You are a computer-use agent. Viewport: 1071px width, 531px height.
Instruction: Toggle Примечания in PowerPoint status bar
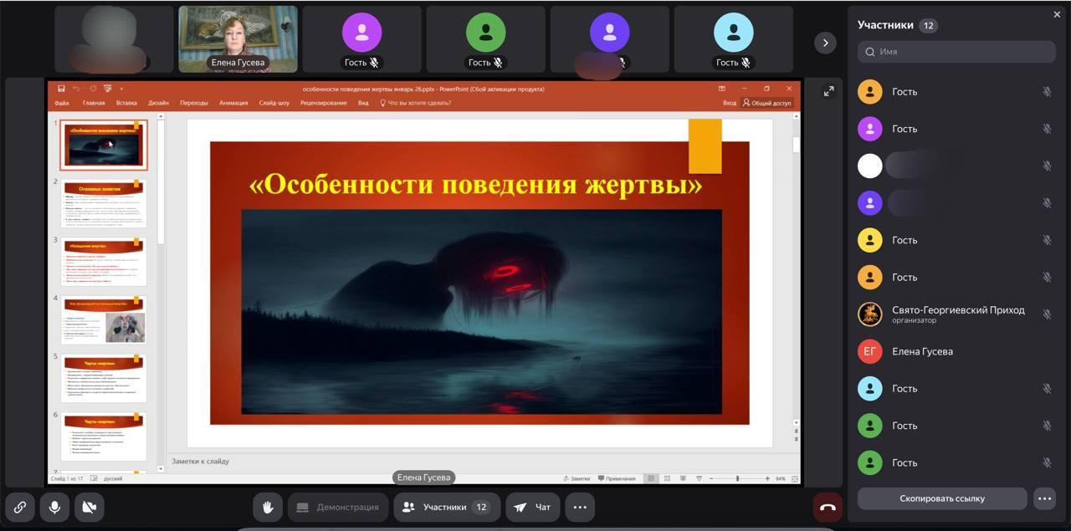617,478
